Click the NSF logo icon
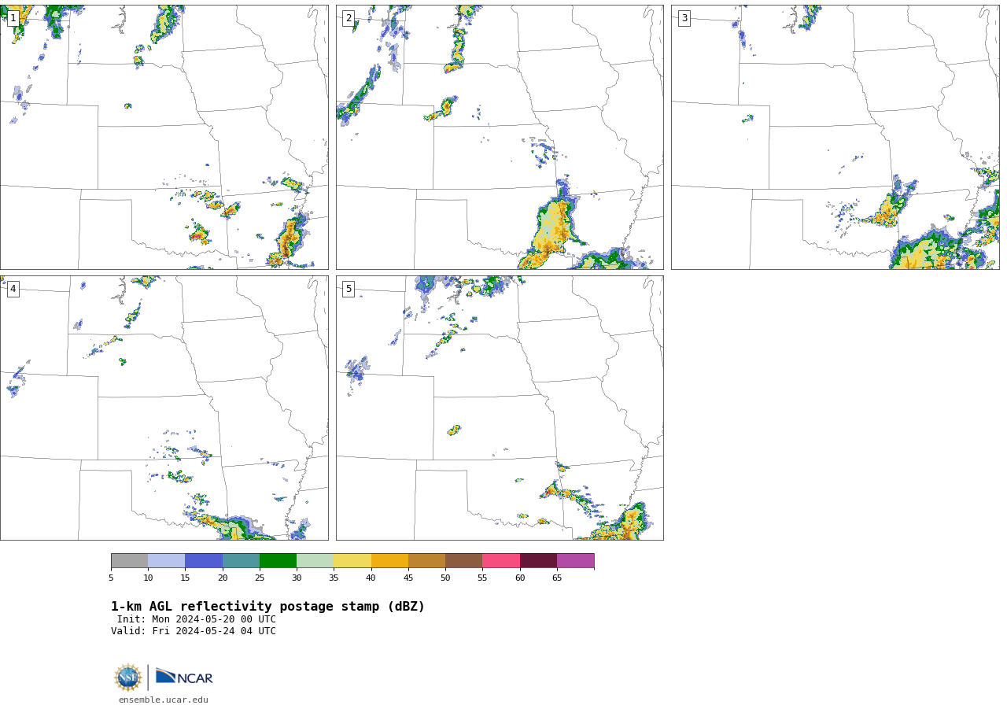Viewport: 1007px width, 709px height. [128, 678]
